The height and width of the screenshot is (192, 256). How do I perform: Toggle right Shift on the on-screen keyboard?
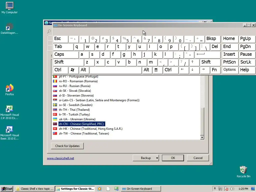pyautogui.click(x=210, y=62)
